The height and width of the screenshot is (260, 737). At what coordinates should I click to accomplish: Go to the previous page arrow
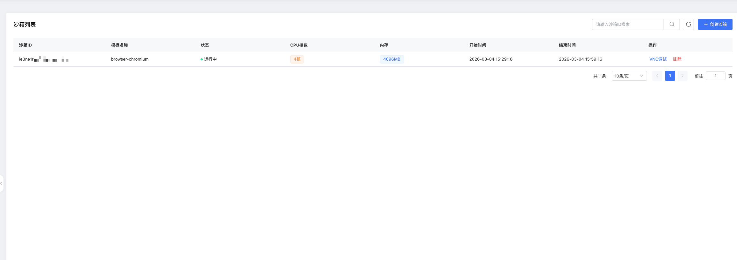657,76
